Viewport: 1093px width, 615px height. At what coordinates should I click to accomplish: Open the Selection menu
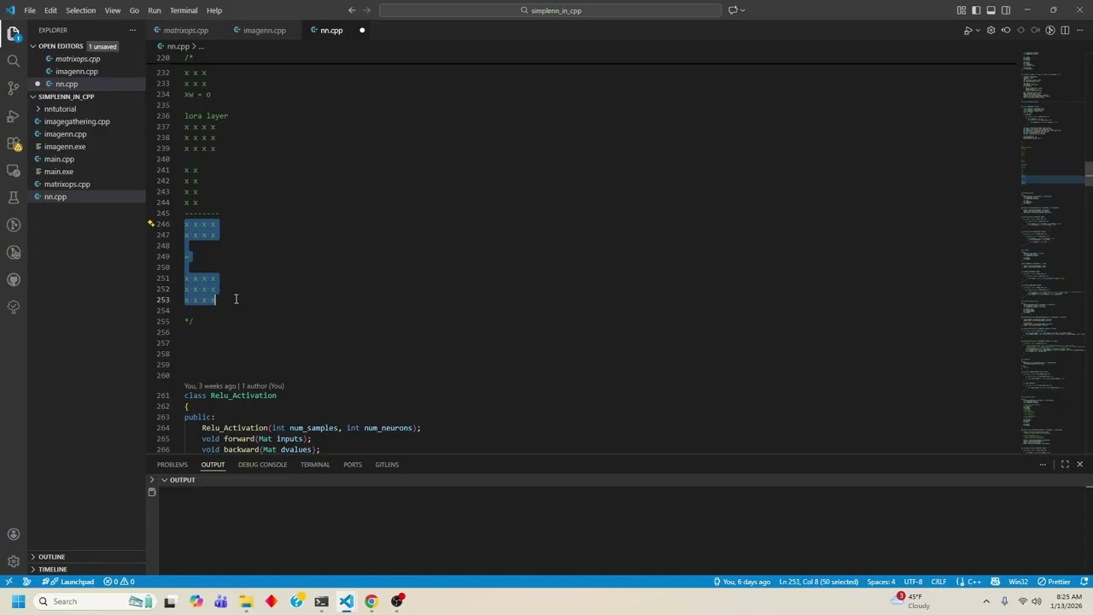[80, 10]
